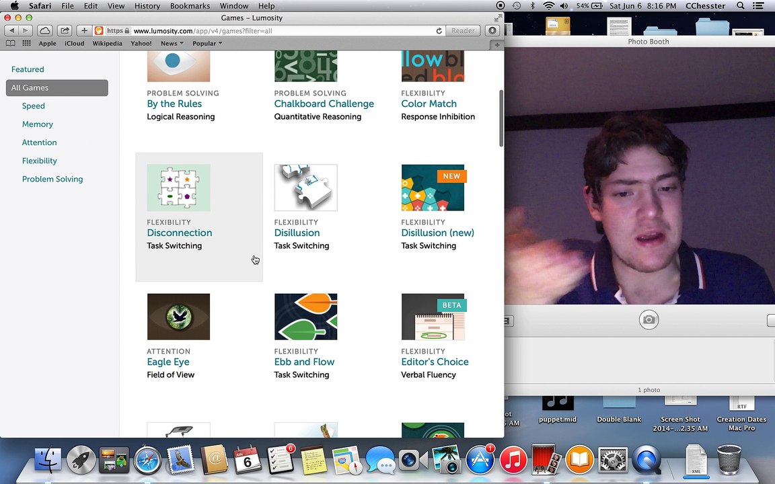Select All Games in sidebar
Viewport: 775px width, 484px height.
click(57, 87)
